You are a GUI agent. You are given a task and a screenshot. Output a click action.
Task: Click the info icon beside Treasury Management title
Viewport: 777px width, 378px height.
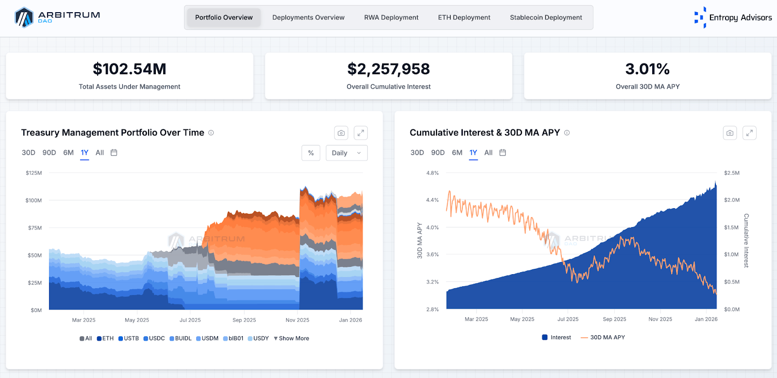click(x=211, y=132)
